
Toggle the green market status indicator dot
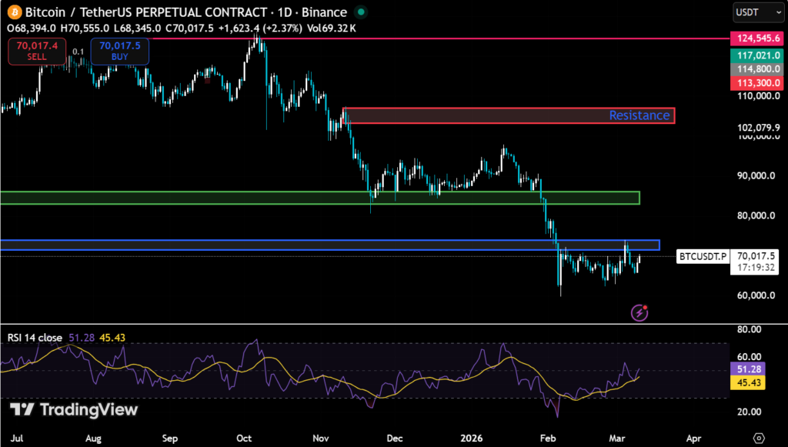pyautogui.click(x=360, y=12)
